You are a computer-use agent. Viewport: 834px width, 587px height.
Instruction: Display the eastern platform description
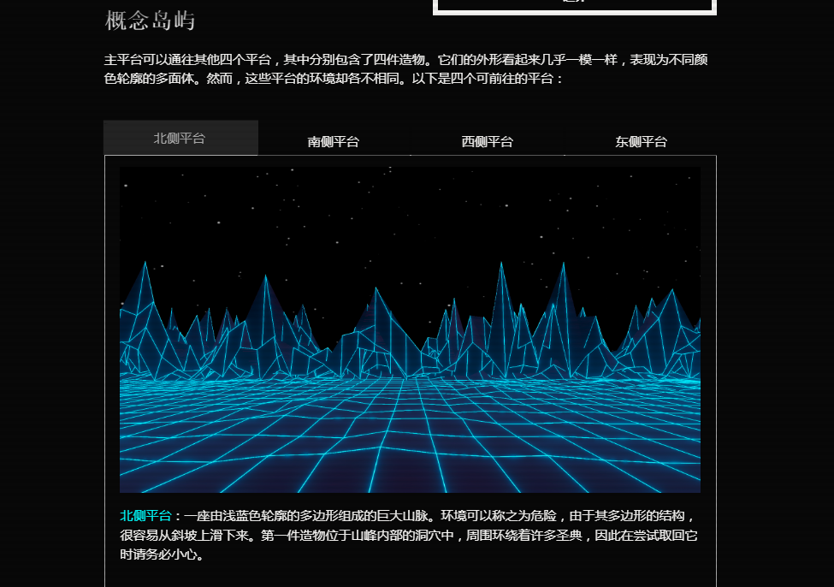tap(641, 141)
